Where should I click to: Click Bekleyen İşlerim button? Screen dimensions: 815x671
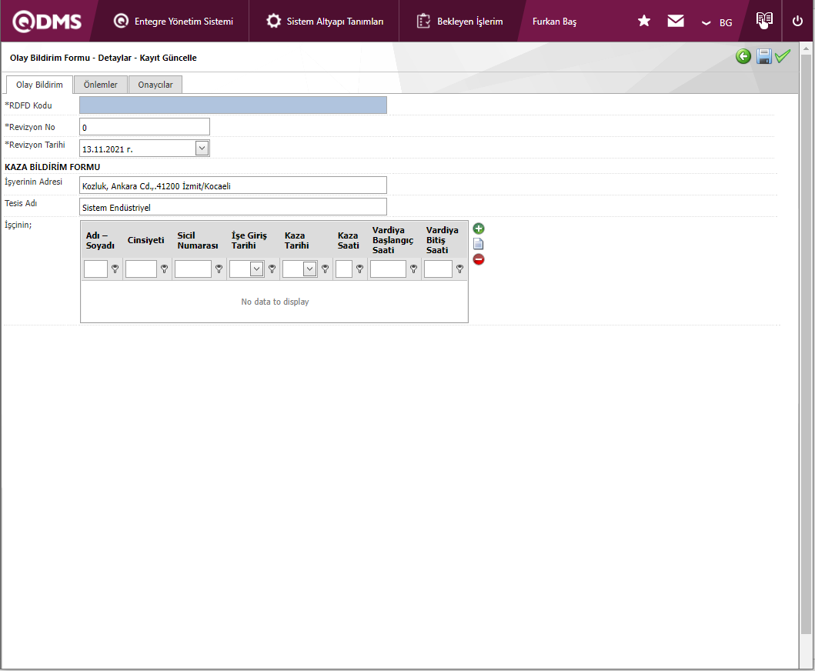point(460,22)
